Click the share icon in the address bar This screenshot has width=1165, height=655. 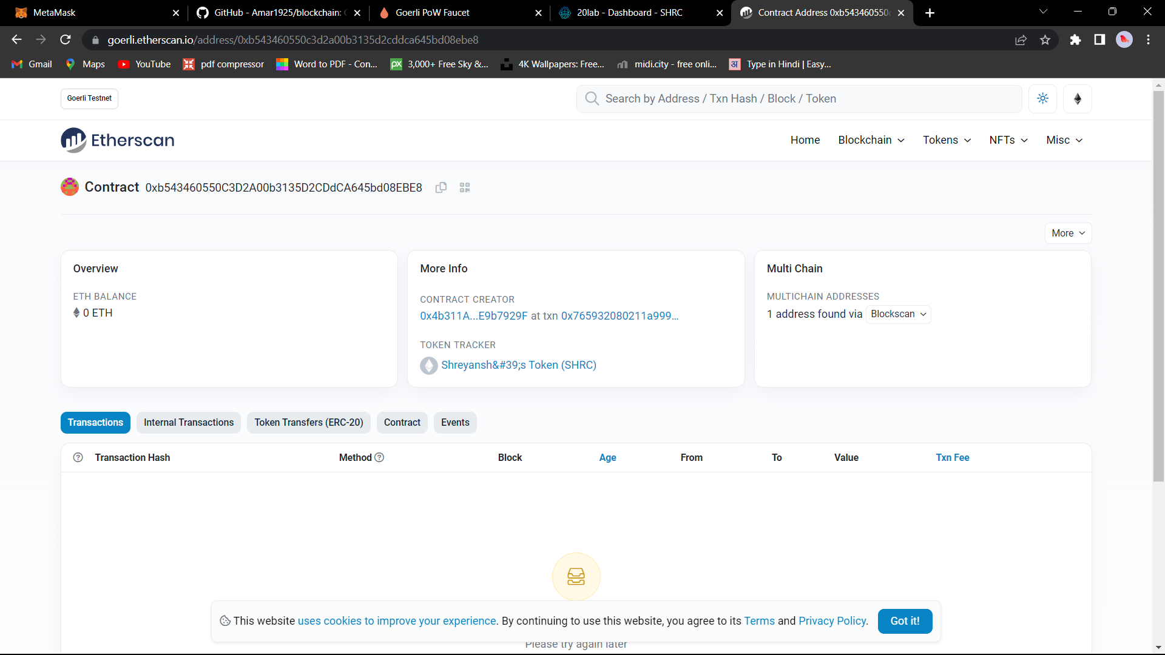pos(1021,39)
